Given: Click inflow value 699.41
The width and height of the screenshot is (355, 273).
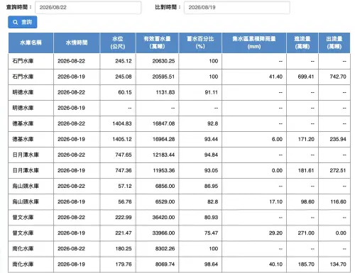Looking at the screenshot, I should pyautogui.click(x=306, y=77).
